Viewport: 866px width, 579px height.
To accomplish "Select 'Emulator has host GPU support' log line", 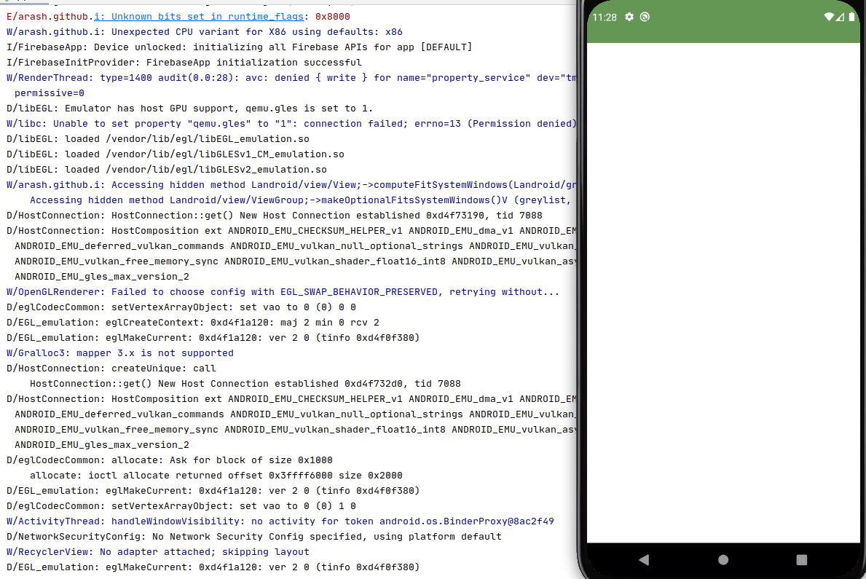I will pyautogui.click(x=189, y=109).
